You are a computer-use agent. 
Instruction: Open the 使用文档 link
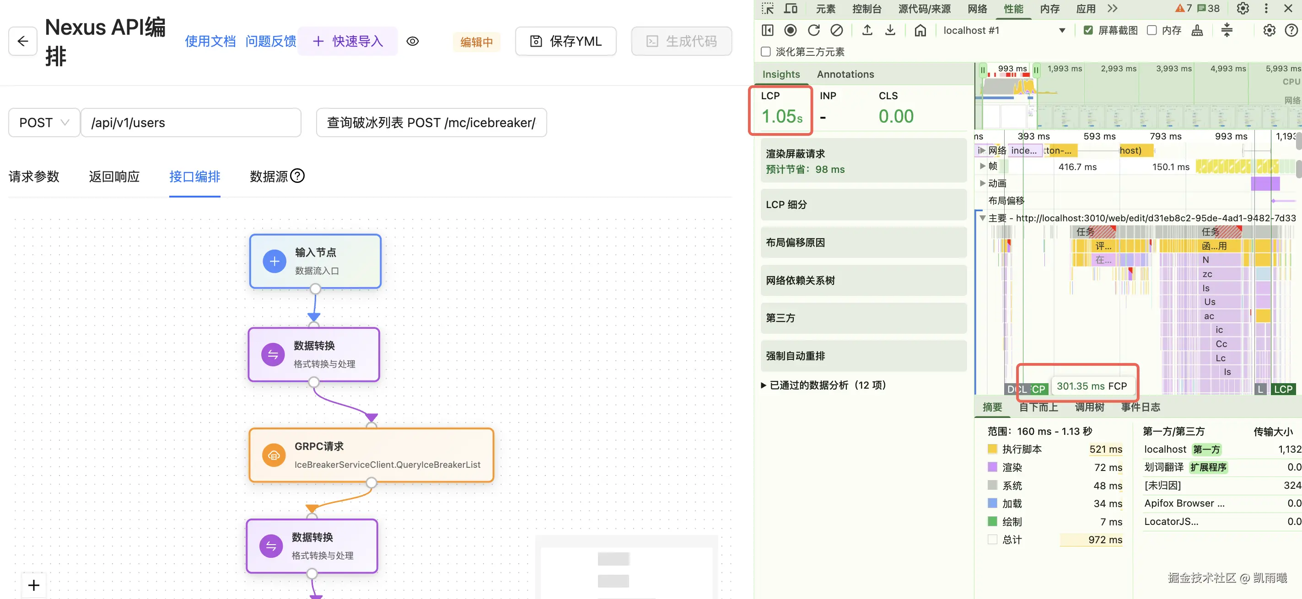210,42
